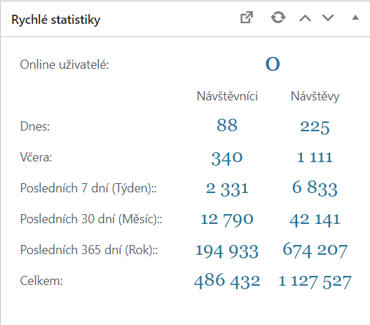Click the Návštěvníci column header
Viewport: 370px width, 325px height.
pos(227,96)
